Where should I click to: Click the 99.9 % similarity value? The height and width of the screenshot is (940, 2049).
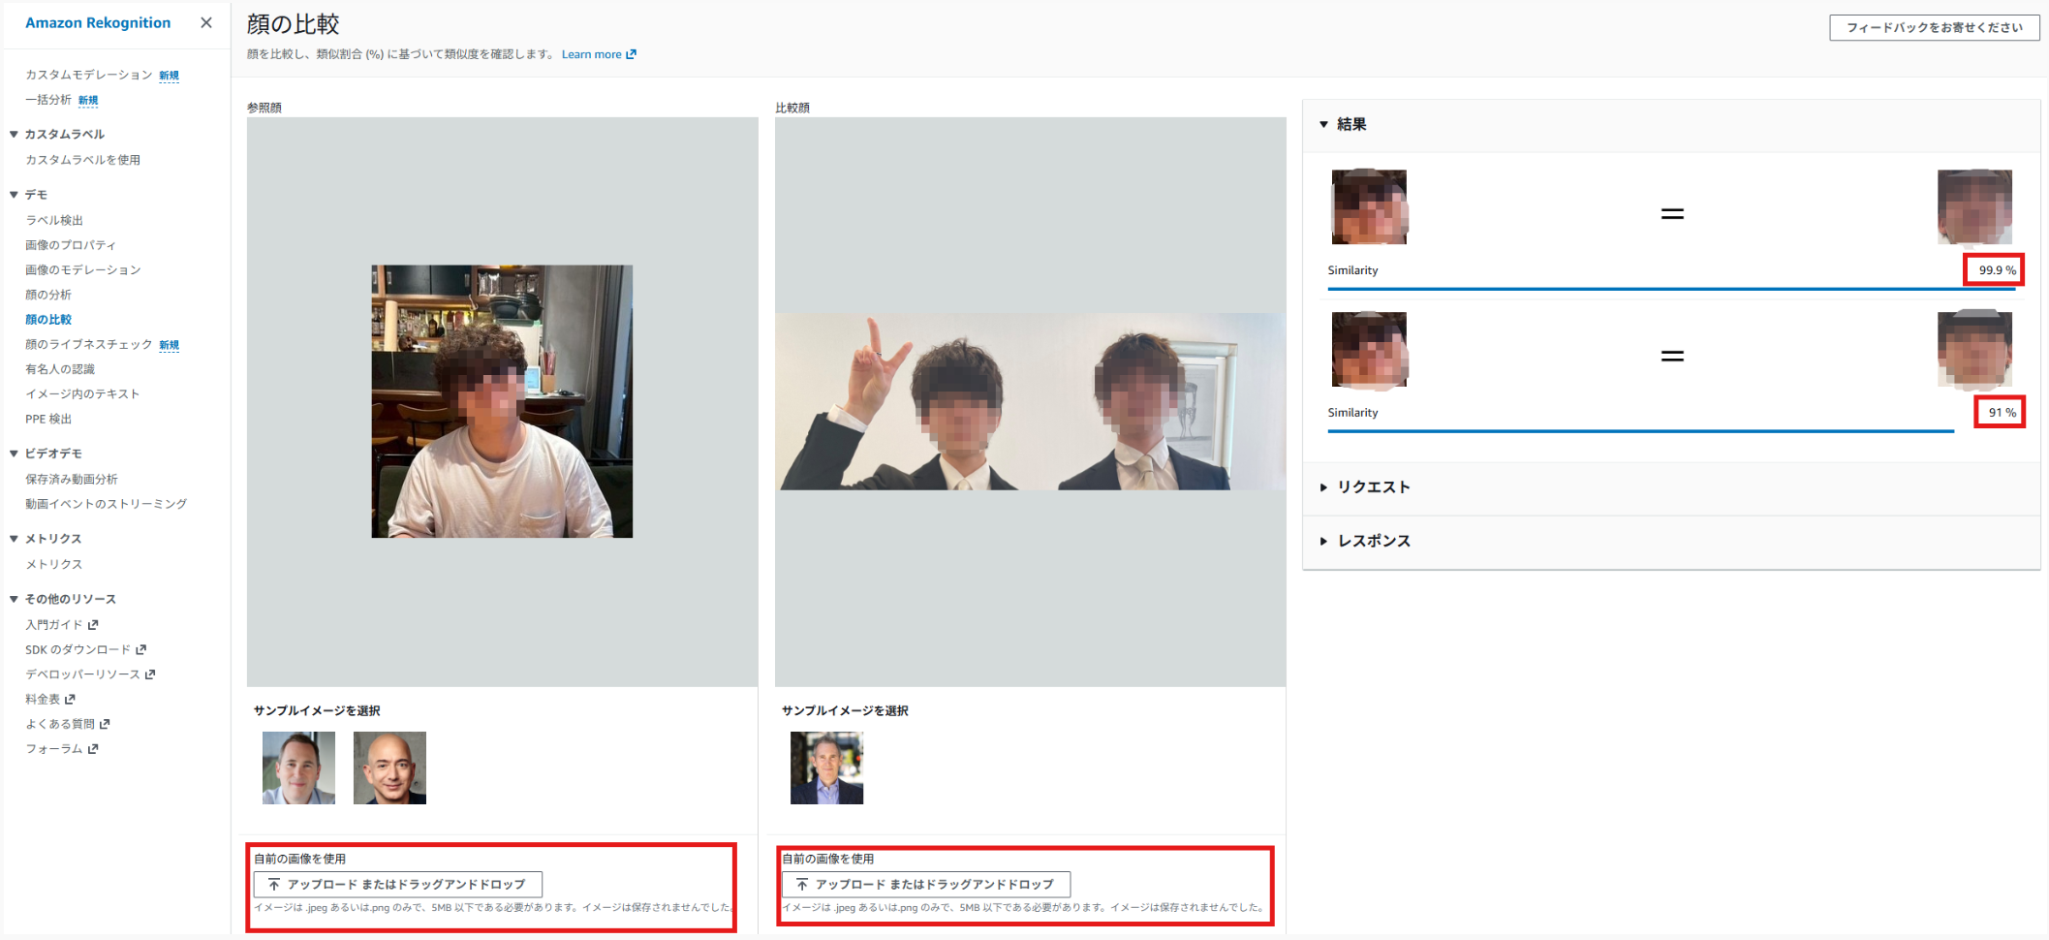pyautogui.click(x=1997, y=270)
